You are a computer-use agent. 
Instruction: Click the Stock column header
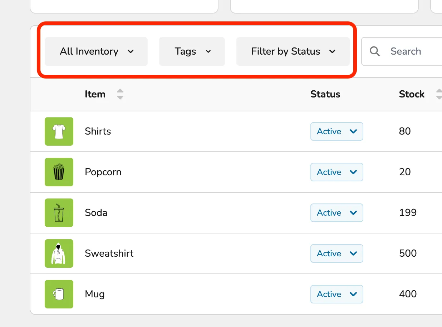coord(412,94)
